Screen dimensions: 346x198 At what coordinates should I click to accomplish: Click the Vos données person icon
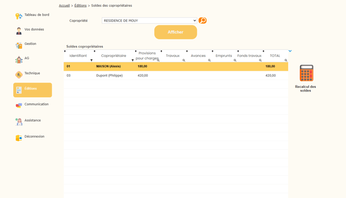[x=19, y=31]
